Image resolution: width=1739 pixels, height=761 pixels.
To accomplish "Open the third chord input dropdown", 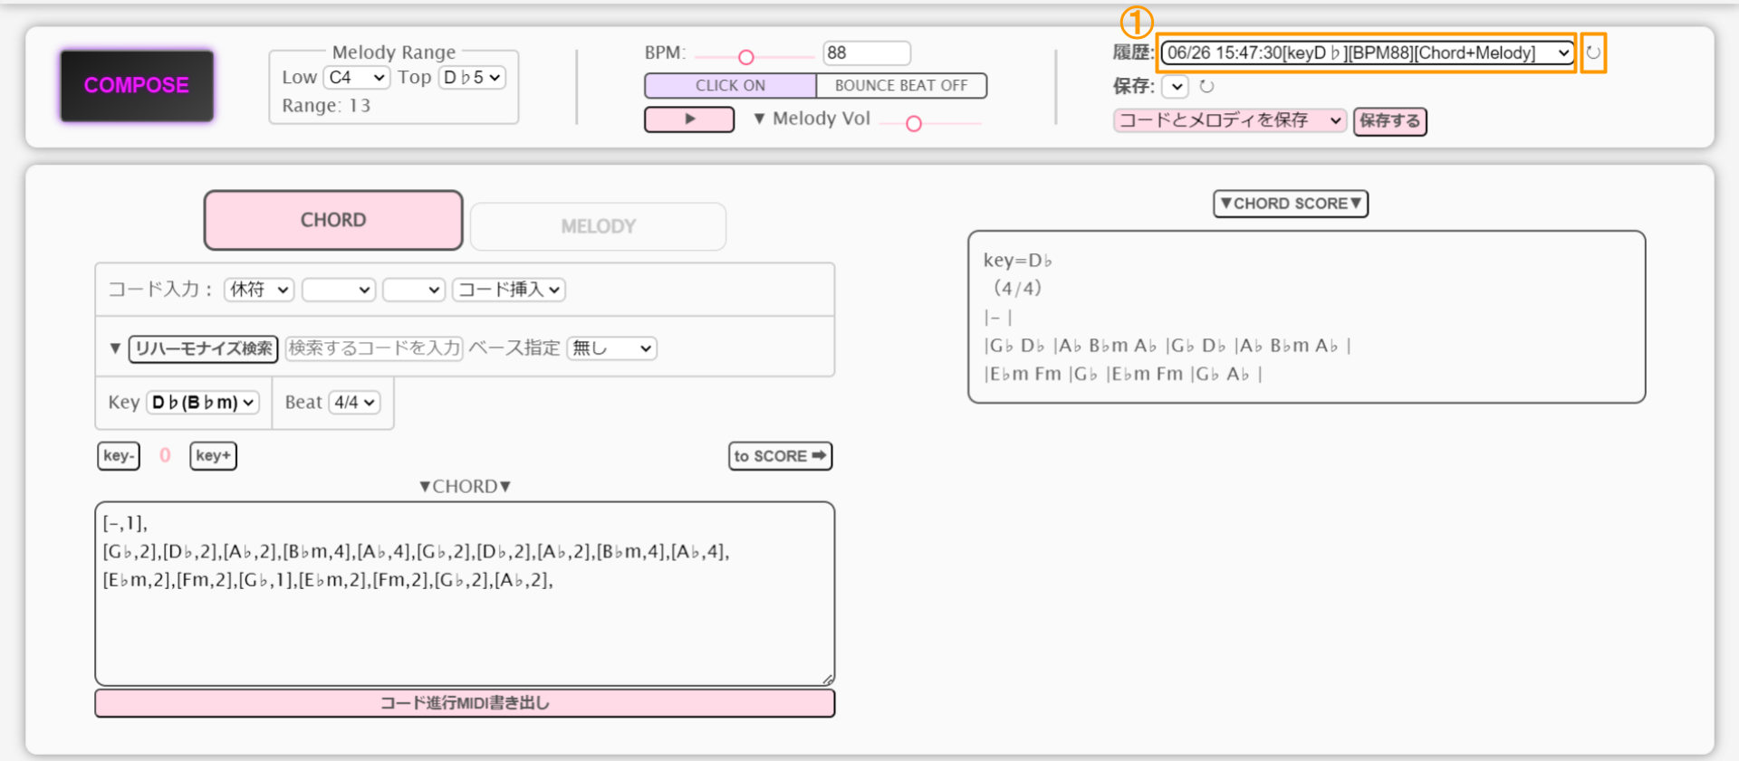I will 414,290.
